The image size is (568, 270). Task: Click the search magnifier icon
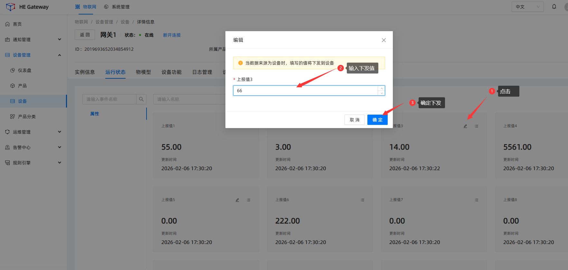point(141,99)
